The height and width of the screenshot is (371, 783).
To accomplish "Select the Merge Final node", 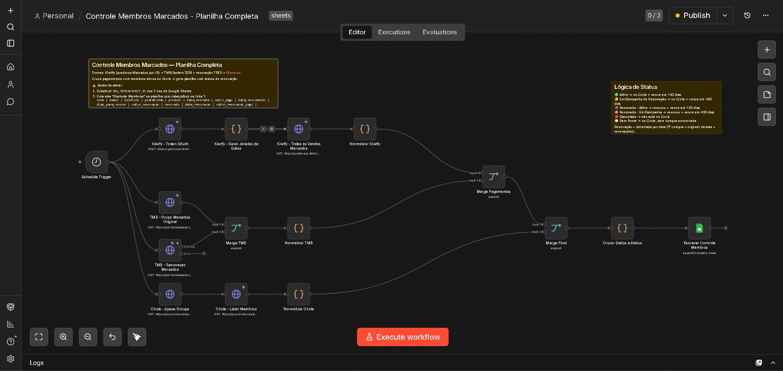I will tap(556, 228).
